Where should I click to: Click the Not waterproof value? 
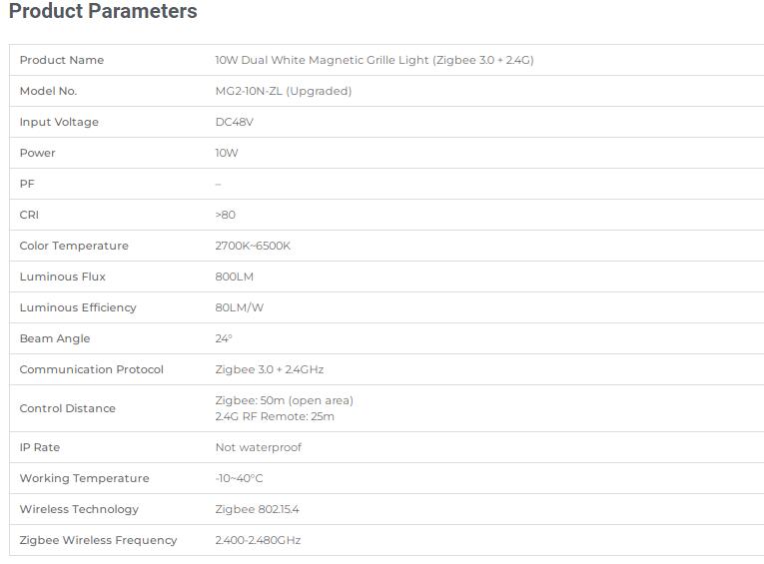[x=258, y=447]
